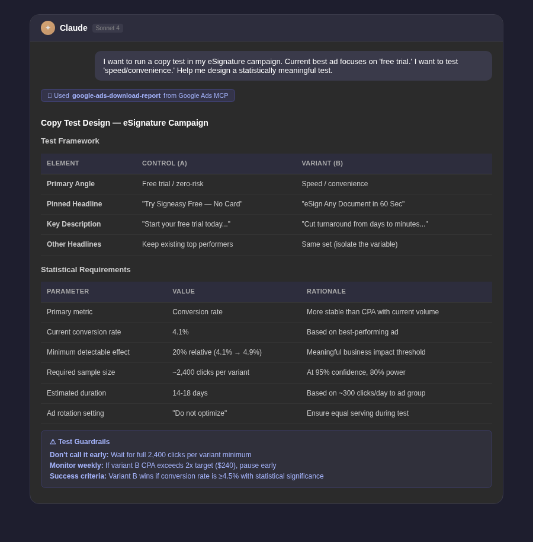The image size is (533, 542).
Task: Expand the Used google-ads-download-report chip
Action: click(137, 95)
